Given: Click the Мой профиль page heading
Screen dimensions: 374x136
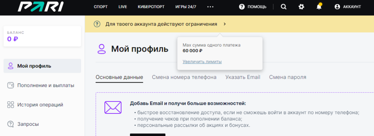Looking at the screenshot, I should click(140, 49).
